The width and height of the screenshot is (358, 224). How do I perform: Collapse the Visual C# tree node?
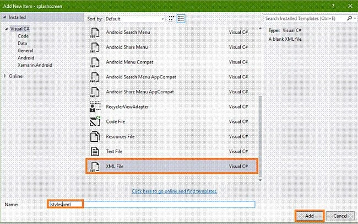click(7, 29)
